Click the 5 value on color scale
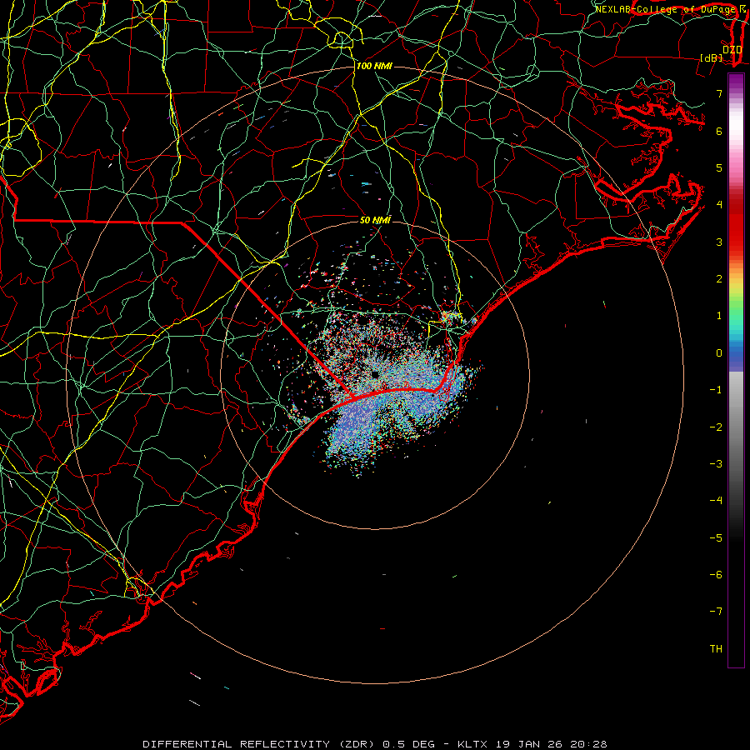The image size is (750, 750). [x=719, y=167]
